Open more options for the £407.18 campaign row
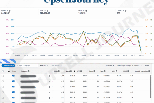The width and height of the screenshot is (154, 103). click(x=49, y=98)
